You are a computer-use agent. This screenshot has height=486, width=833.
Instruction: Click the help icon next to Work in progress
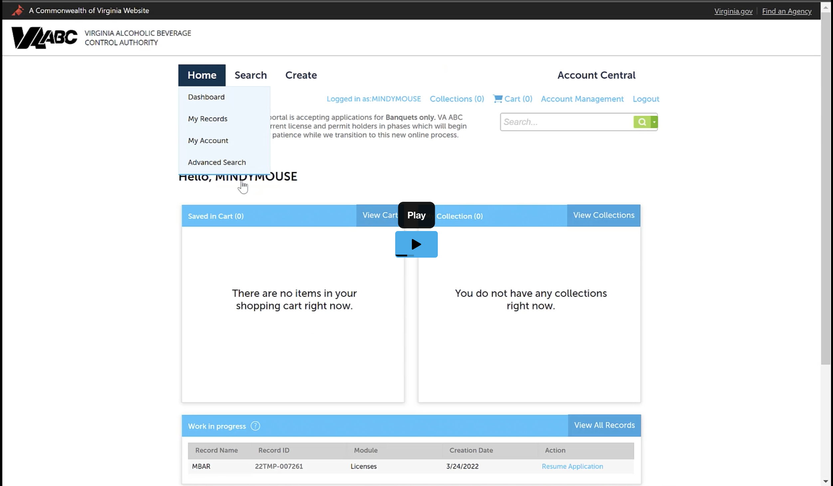(x=255, y=426)
